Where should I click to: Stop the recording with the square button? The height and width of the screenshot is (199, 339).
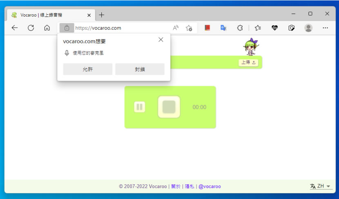click(169, 107)
